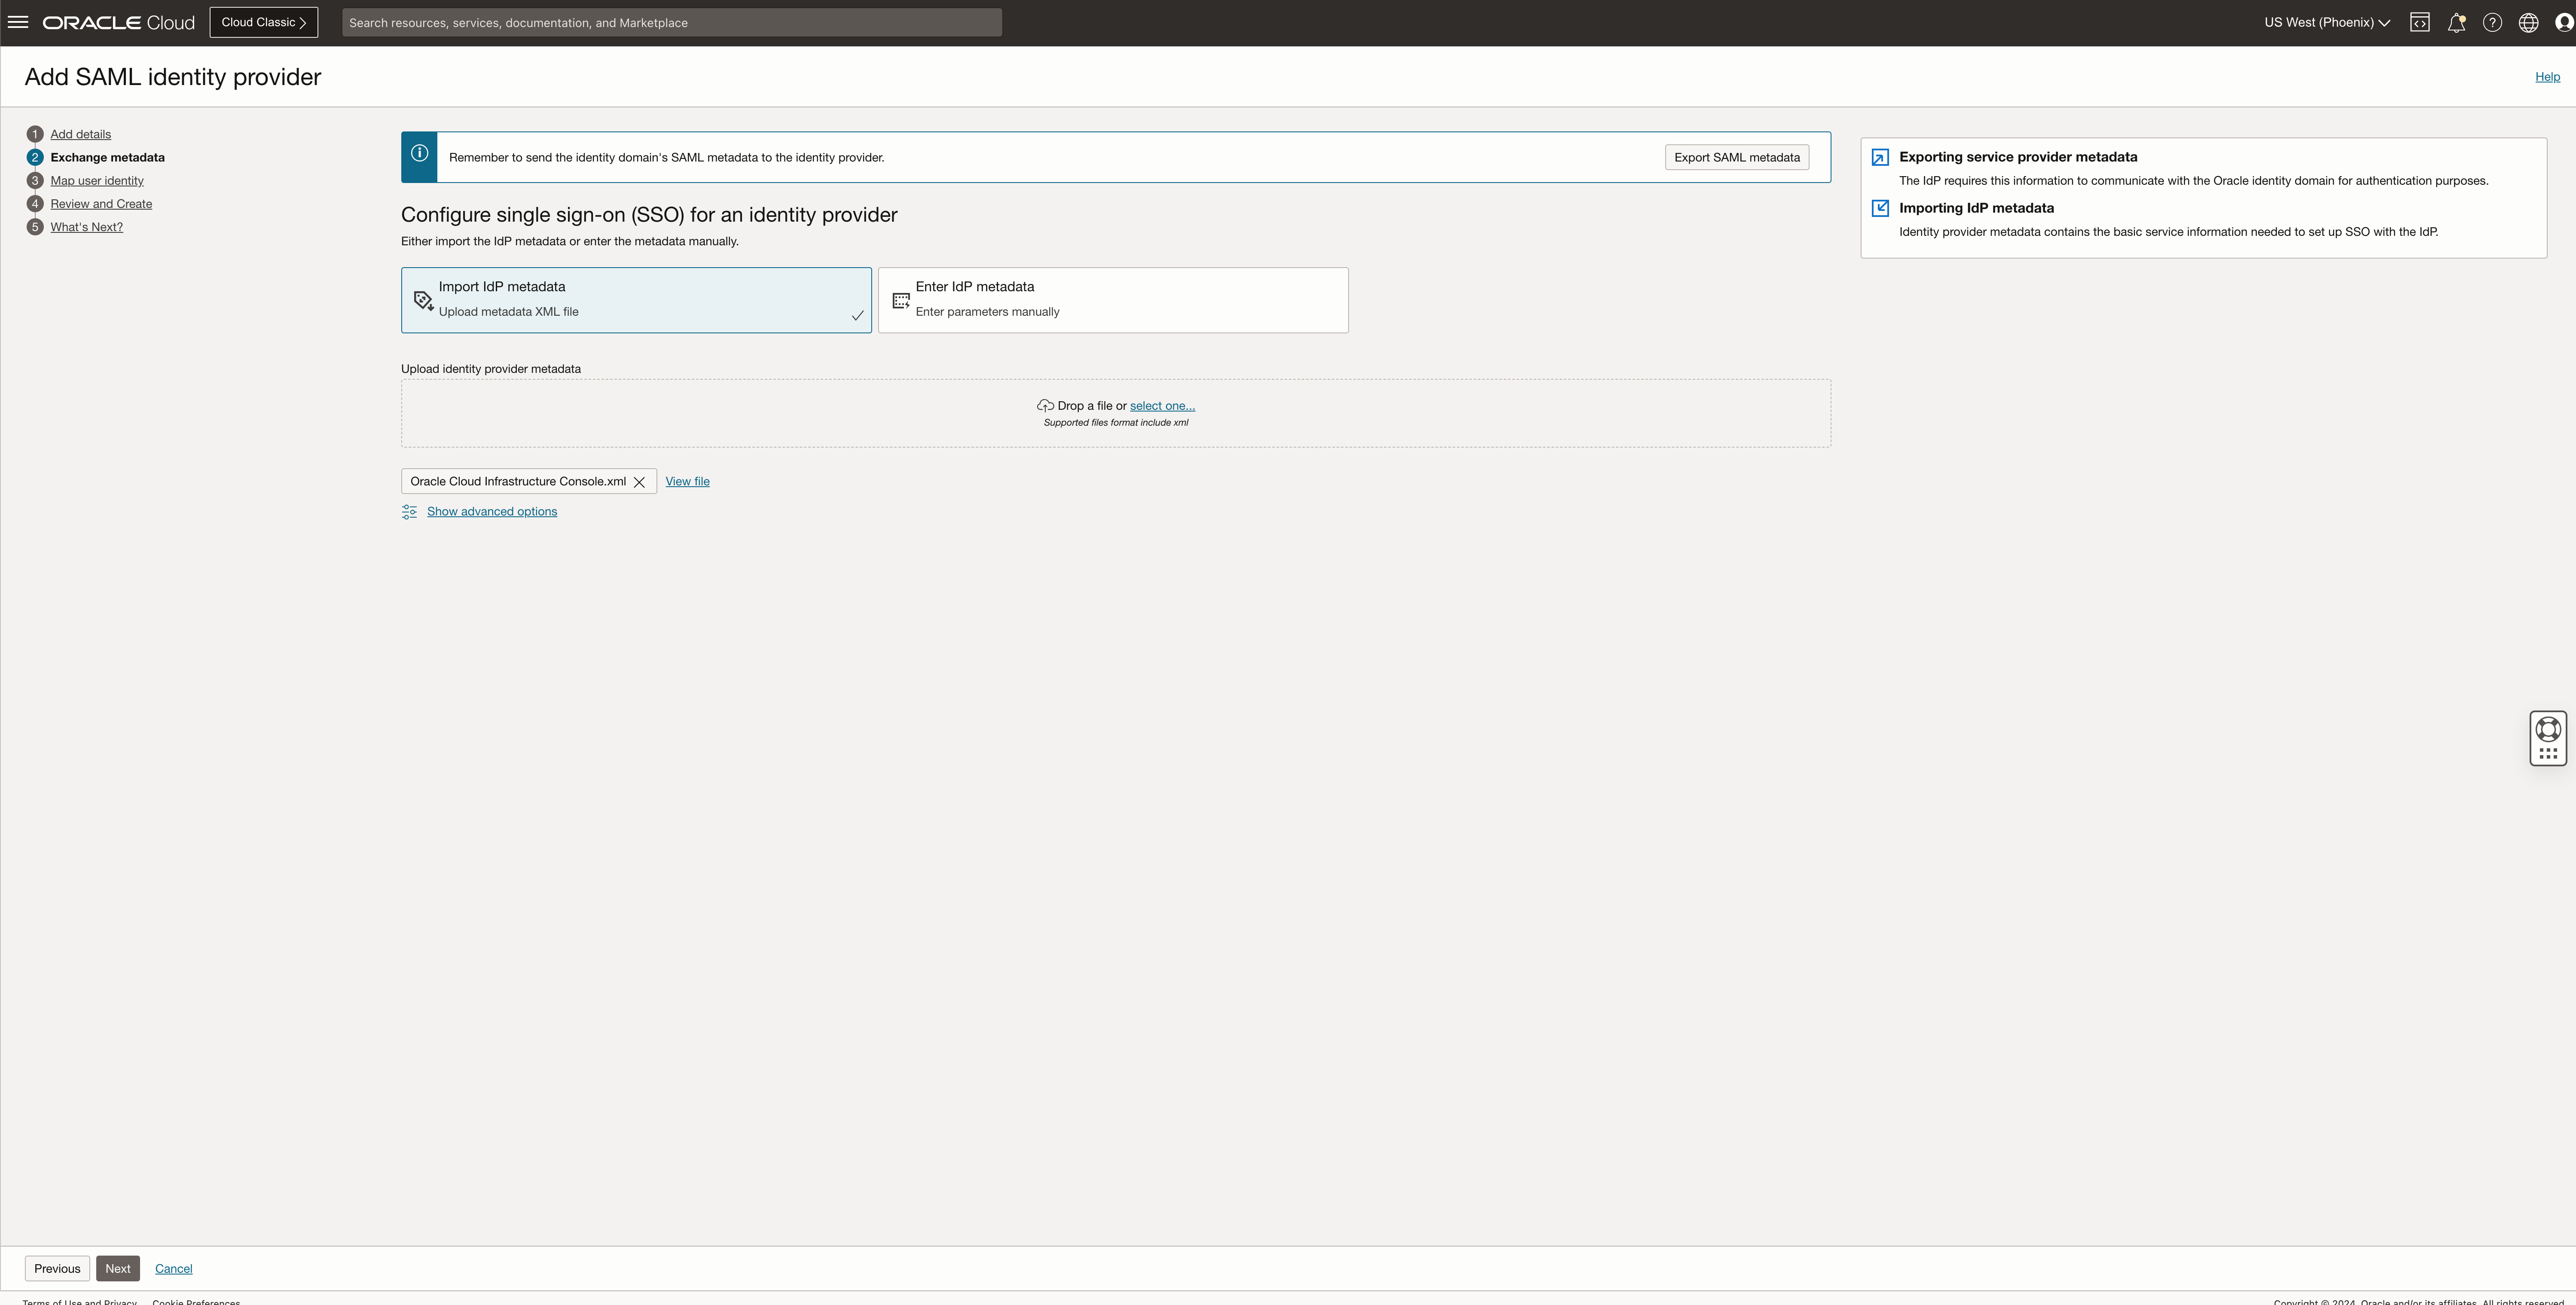Open the language globe icon
The height and width of the screenshot is (1305, 2576).
(x=2528, y=22)
